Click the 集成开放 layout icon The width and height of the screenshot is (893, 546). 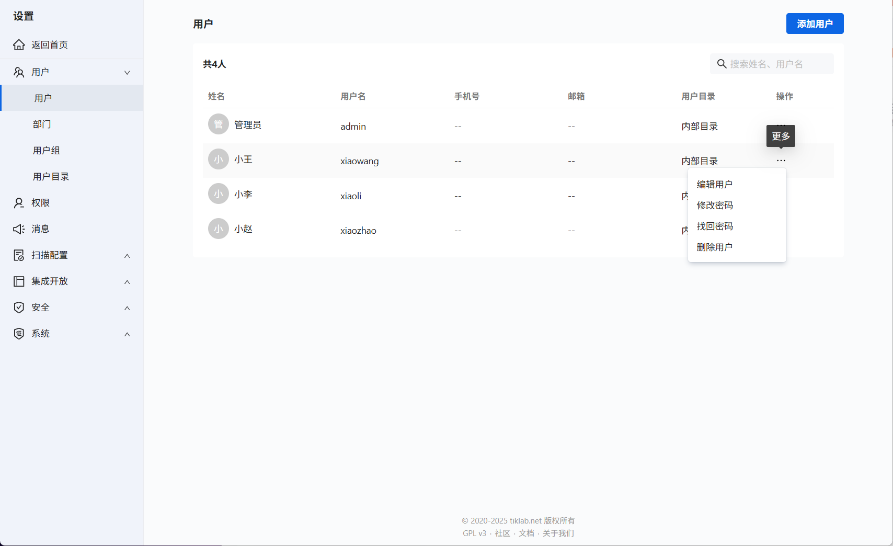[x=19, y=281]
